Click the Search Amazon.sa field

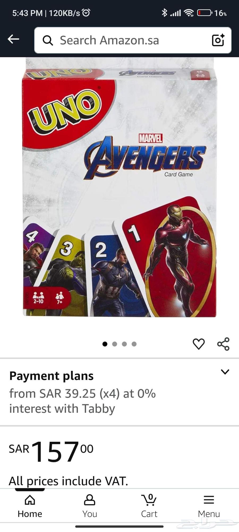tap(133, 40)
